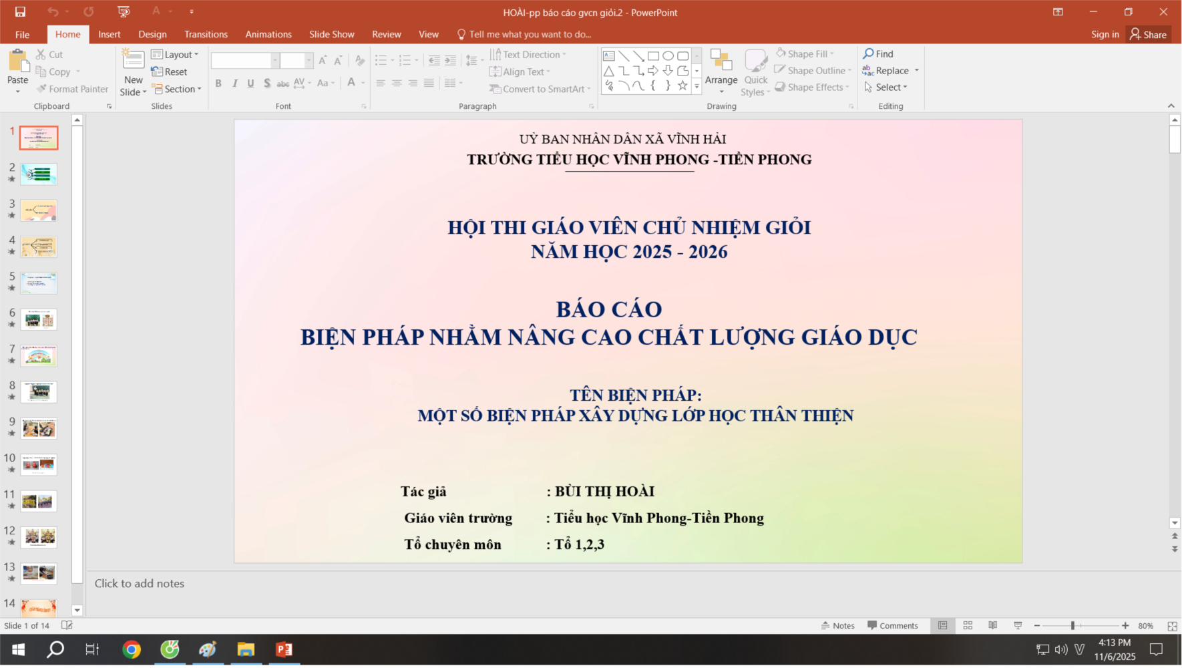Open Chrome from the taskbar
Image resolution: width=1182 pixels, height=668 pixels.
tap(132, 650)
